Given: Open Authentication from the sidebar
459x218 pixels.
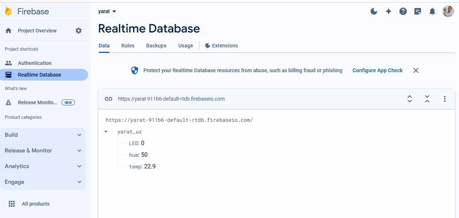Looking at the screenshot, I should click(35, 63).
